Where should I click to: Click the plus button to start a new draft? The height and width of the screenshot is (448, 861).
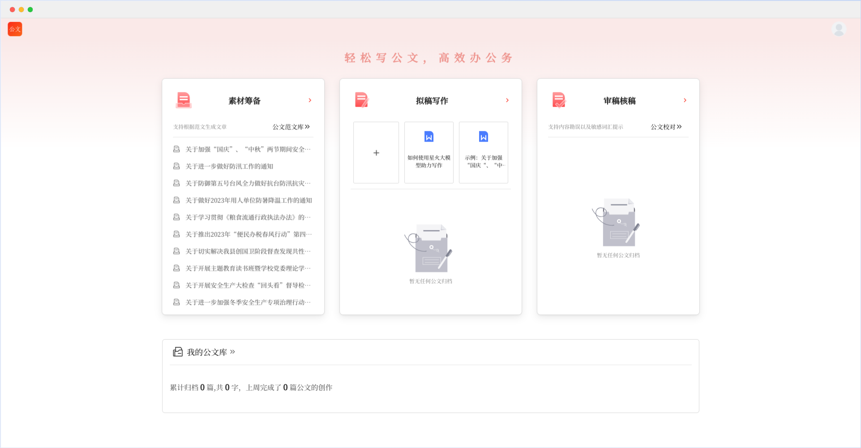point(376,152)
